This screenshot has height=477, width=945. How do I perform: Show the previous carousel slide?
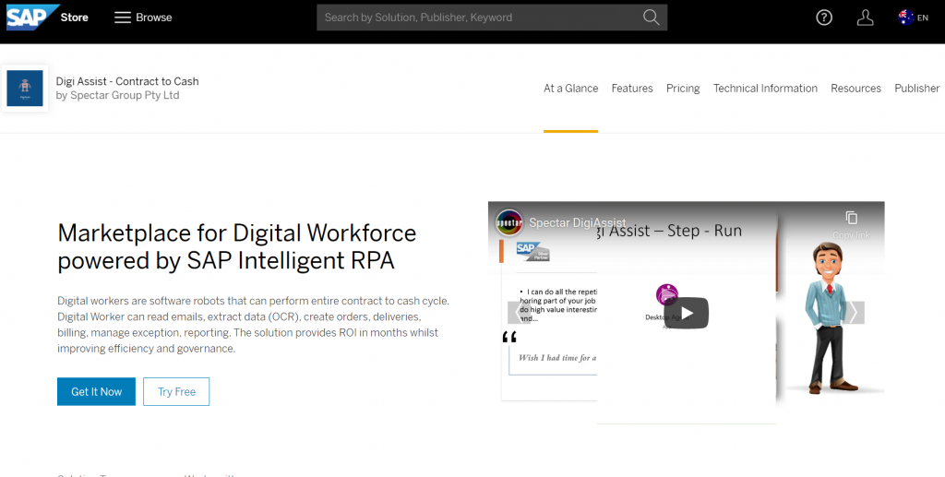(519, 313)
